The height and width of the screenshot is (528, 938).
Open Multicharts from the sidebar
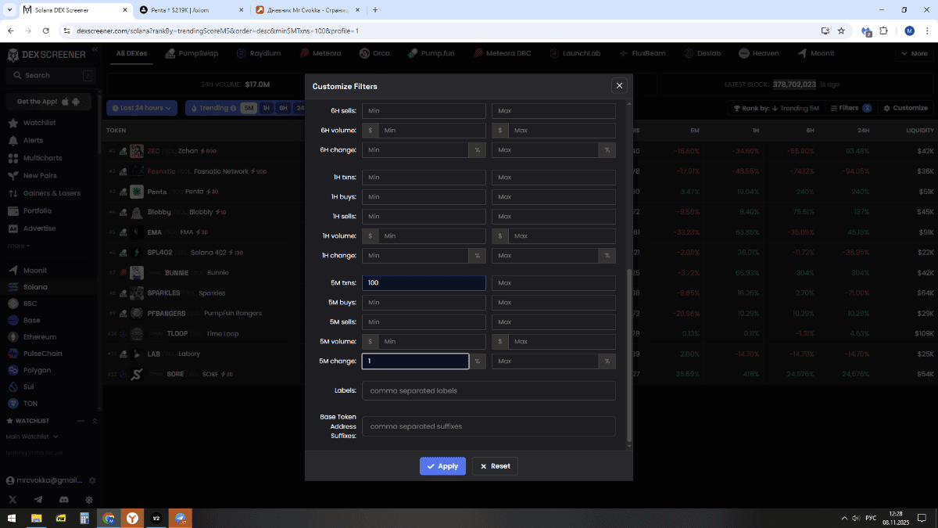coord(42,158)
